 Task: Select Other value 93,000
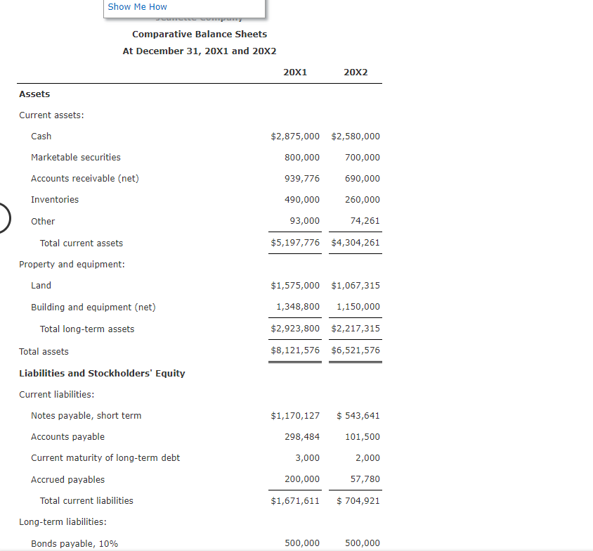tap(305, 221)
